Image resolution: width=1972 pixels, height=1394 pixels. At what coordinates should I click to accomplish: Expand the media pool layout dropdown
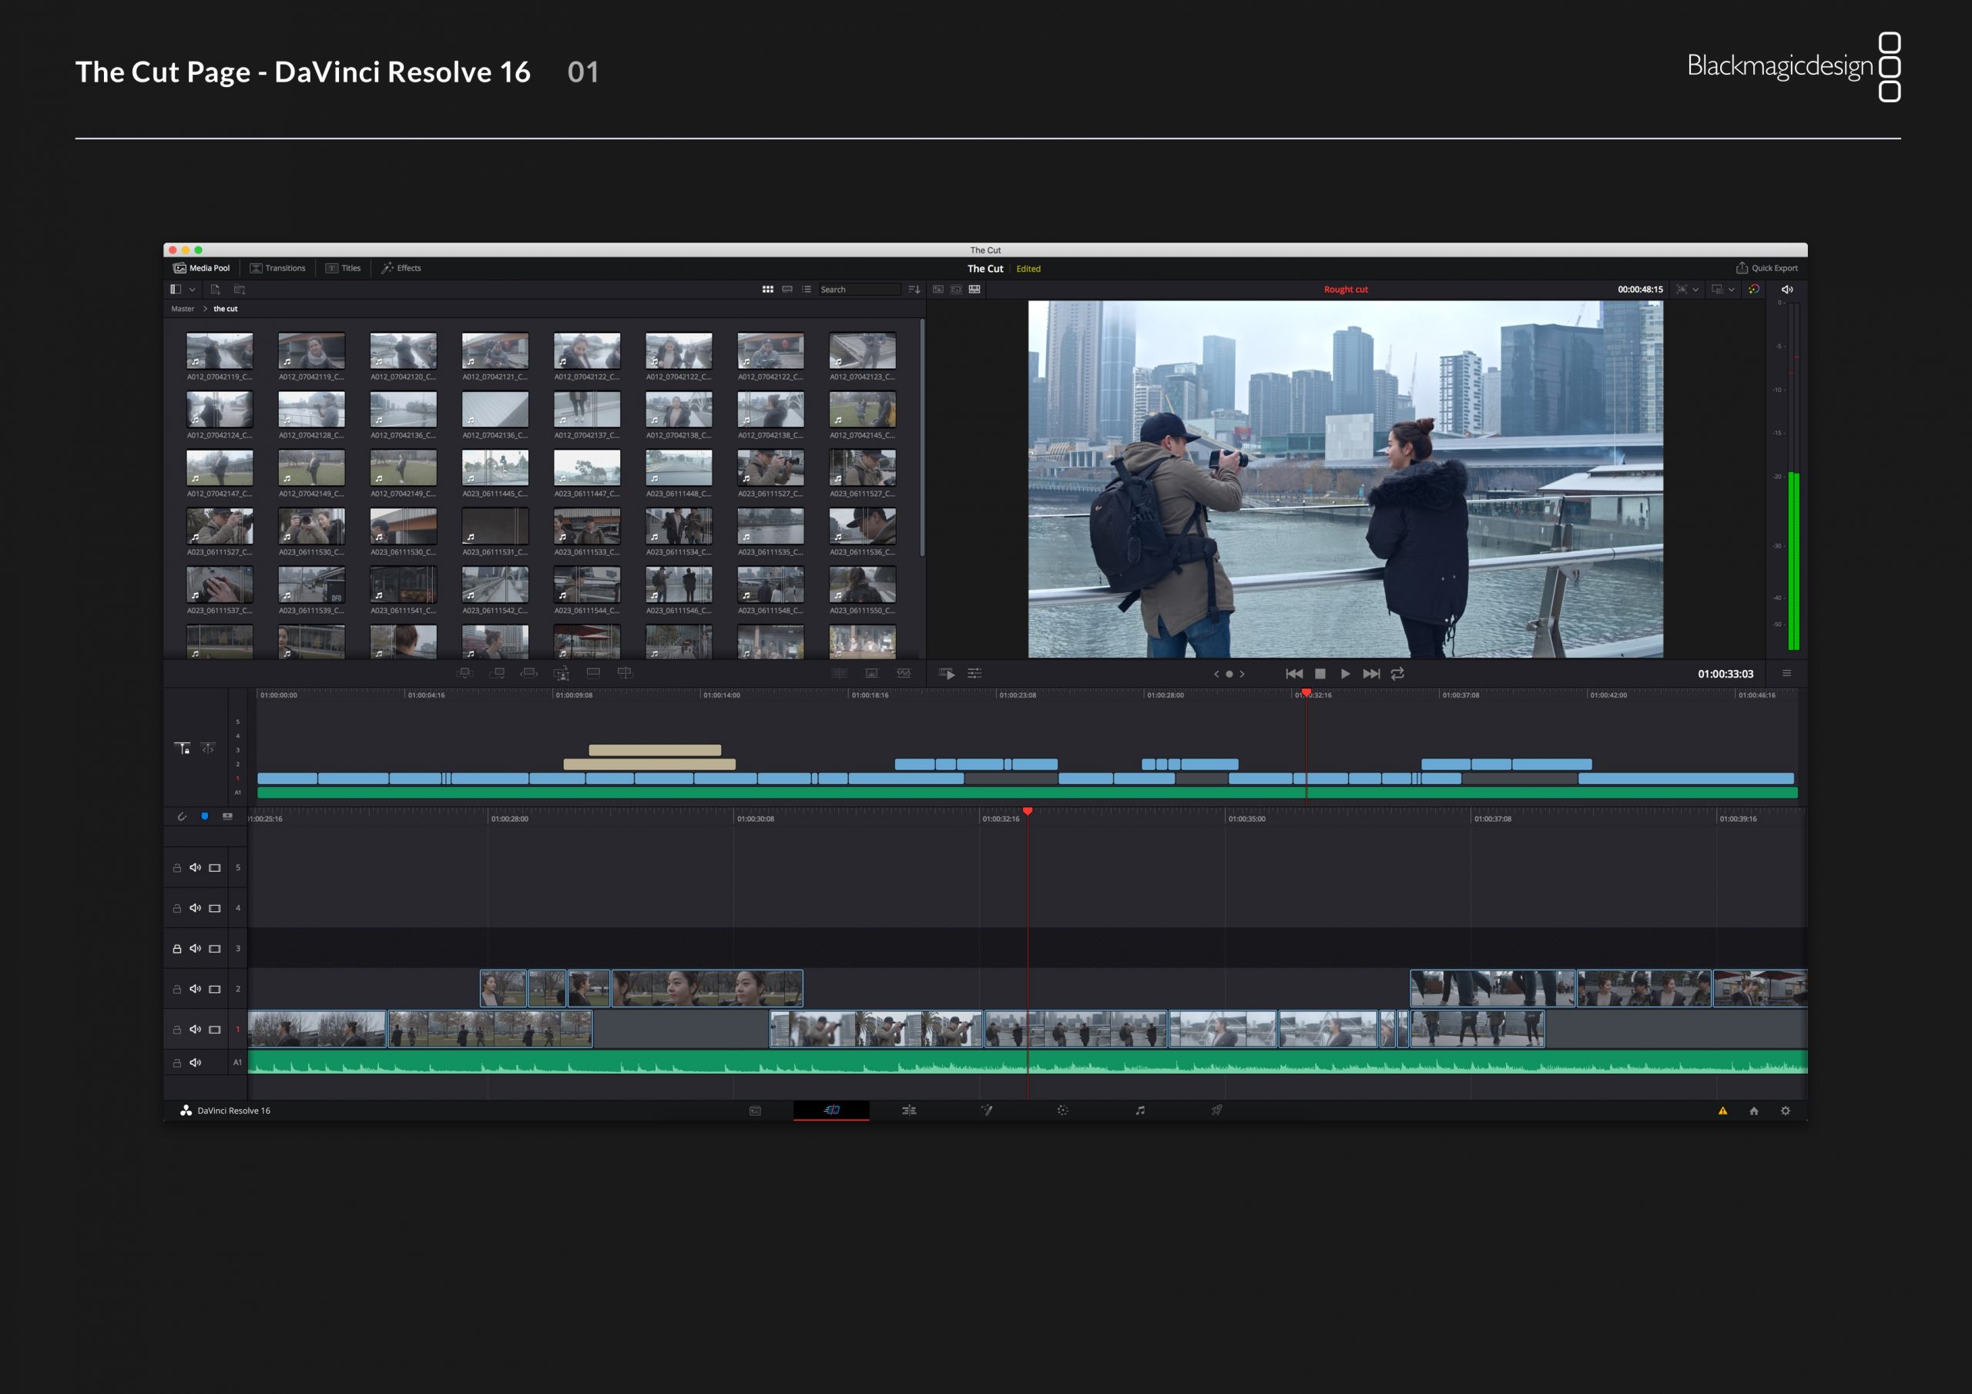tap(193, 290)
